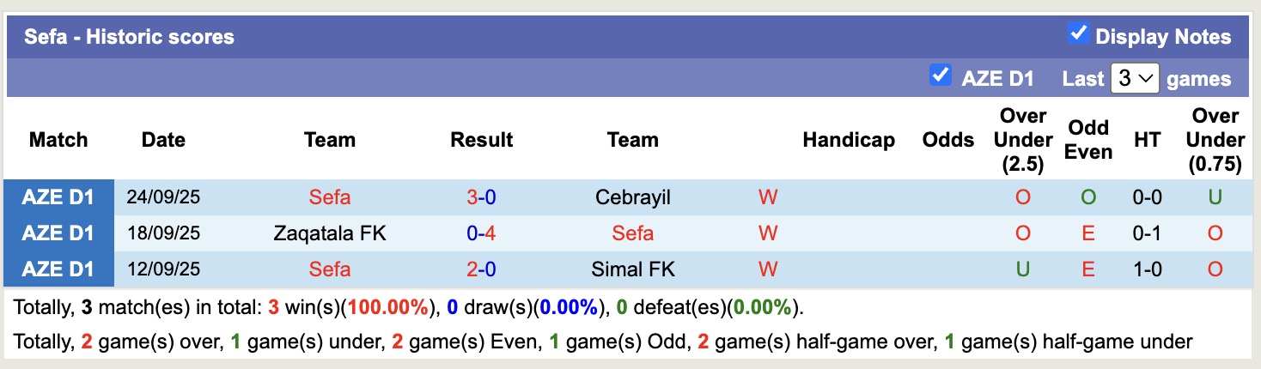The height and width of the screenshot is (369, 1261).
Task: Open the Last games count dropdown
Action: pos(1135,79)
